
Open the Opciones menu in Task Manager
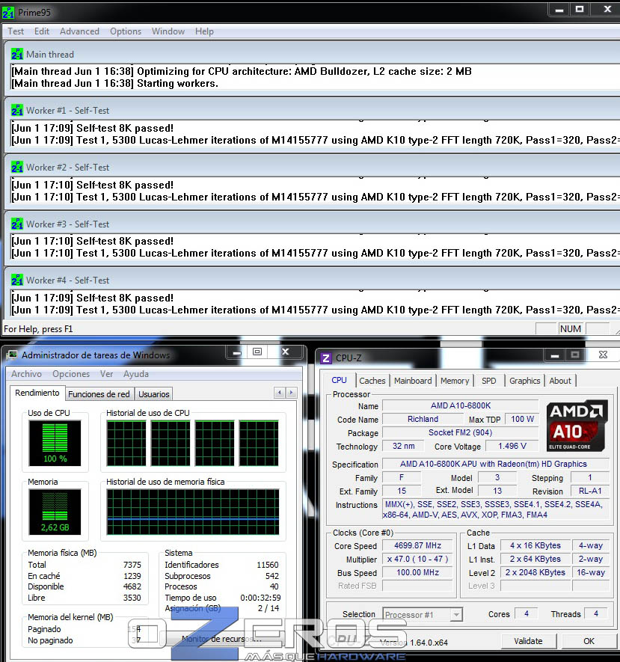(x=71, y=374)
